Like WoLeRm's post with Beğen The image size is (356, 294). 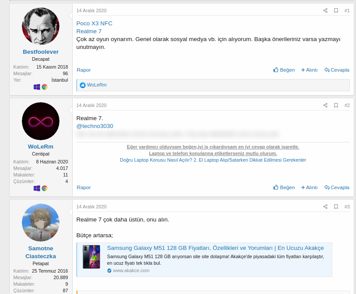pyautogui.click(x=284, y=187)
